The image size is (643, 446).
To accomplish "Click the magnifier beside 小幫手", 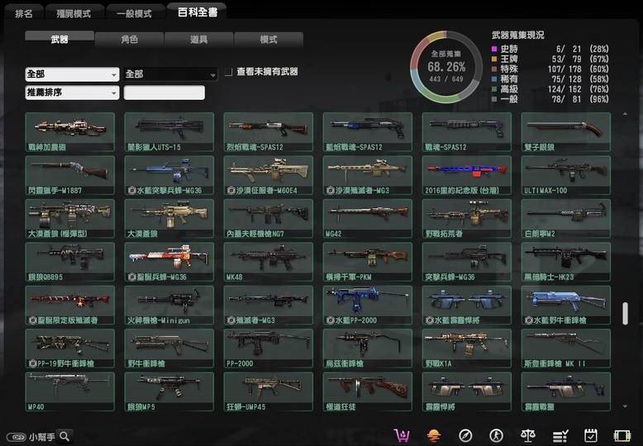I will 64,436.
